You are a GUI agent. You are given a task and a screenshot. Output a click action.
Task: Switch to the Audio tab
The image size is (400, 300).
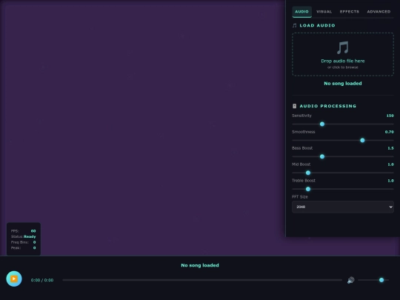tap(301, 12)
